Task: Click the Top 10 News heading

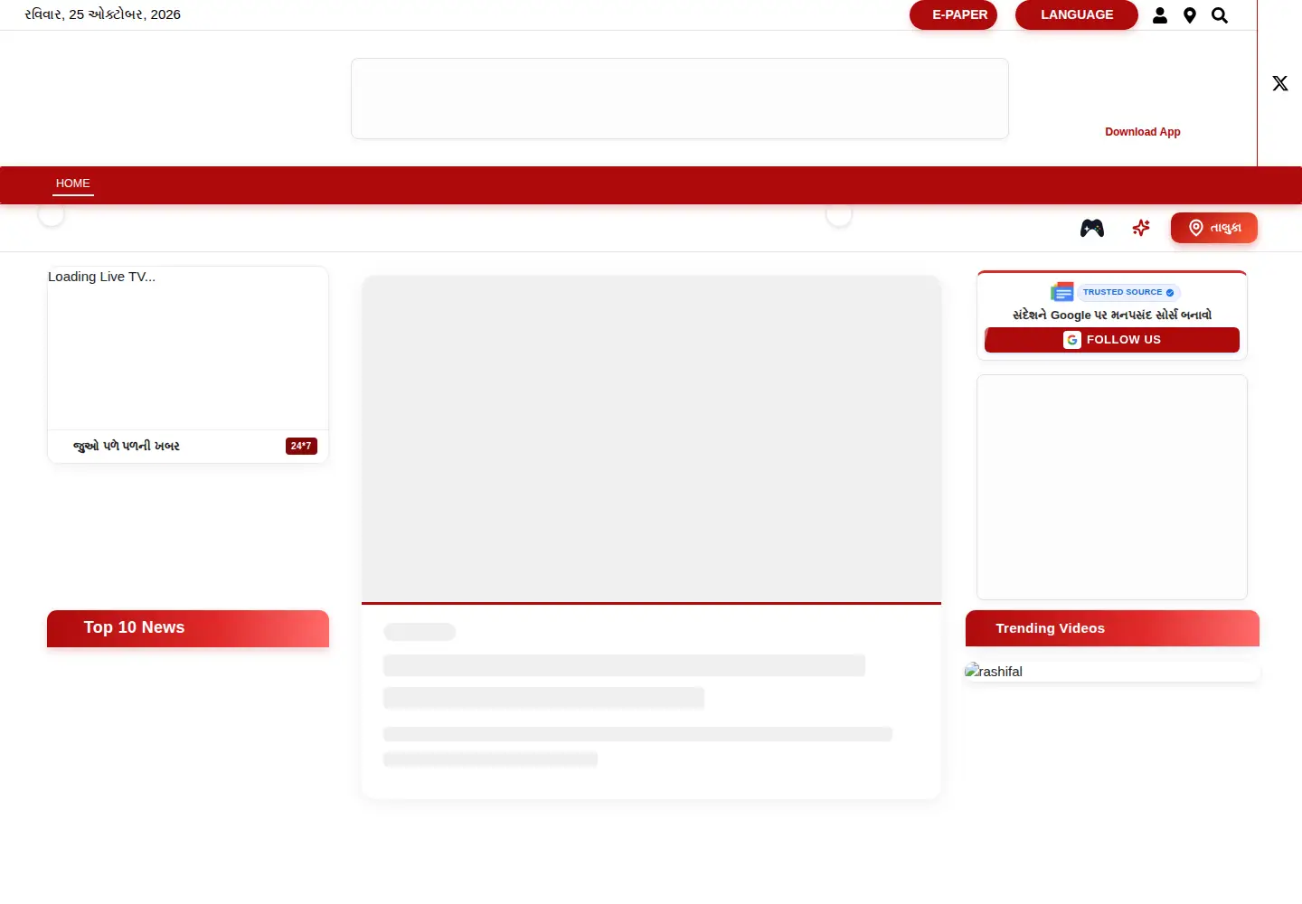Action: (x=134, y=627)
